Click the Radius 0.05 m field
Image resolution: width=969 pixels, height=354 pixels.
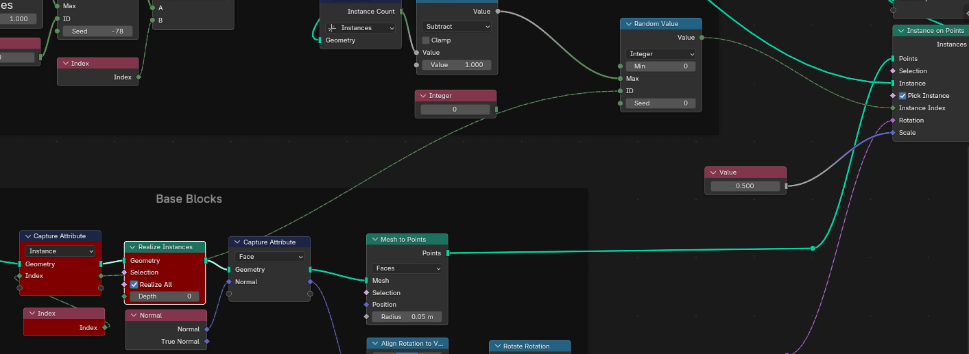point(407,317)
